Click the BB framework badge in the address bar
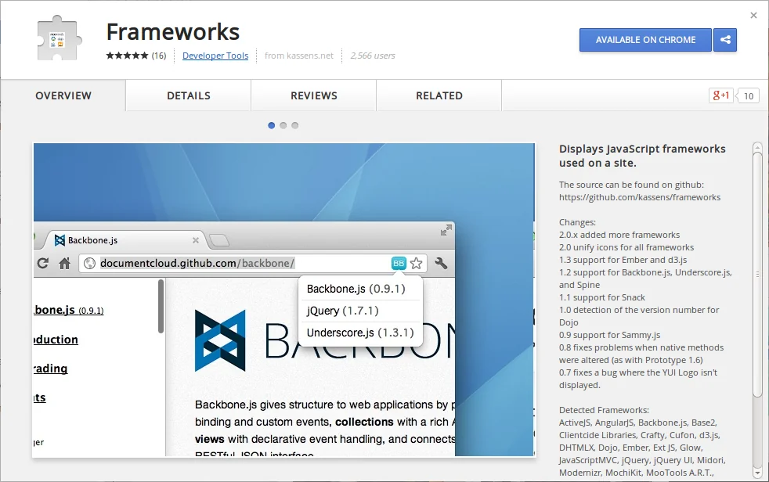The image size is (769, 482). (399, 263)
